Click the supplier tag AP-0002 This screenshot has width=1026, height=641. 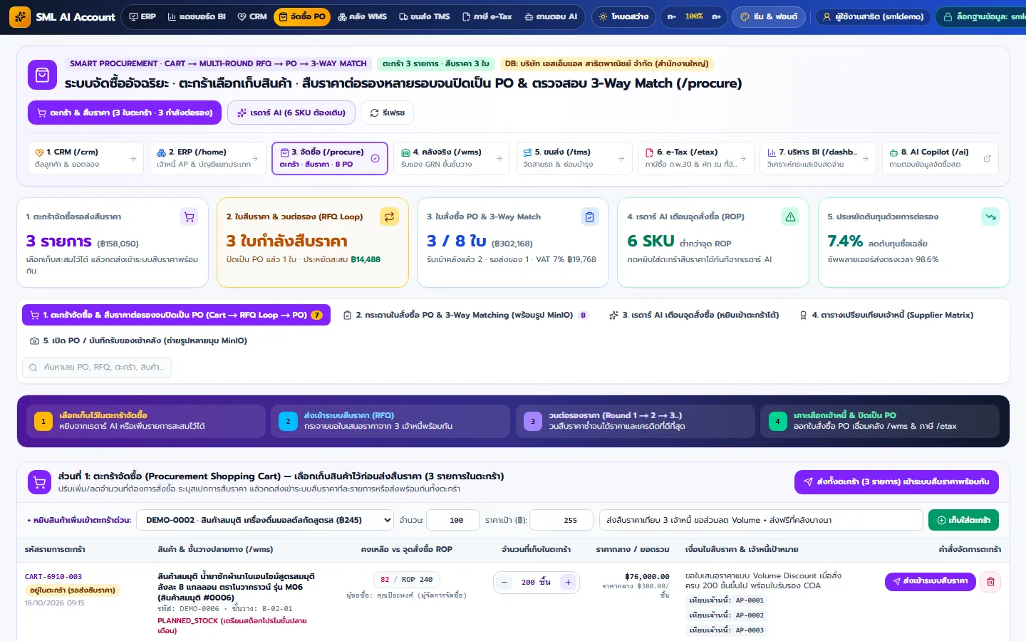coord(726,615)
